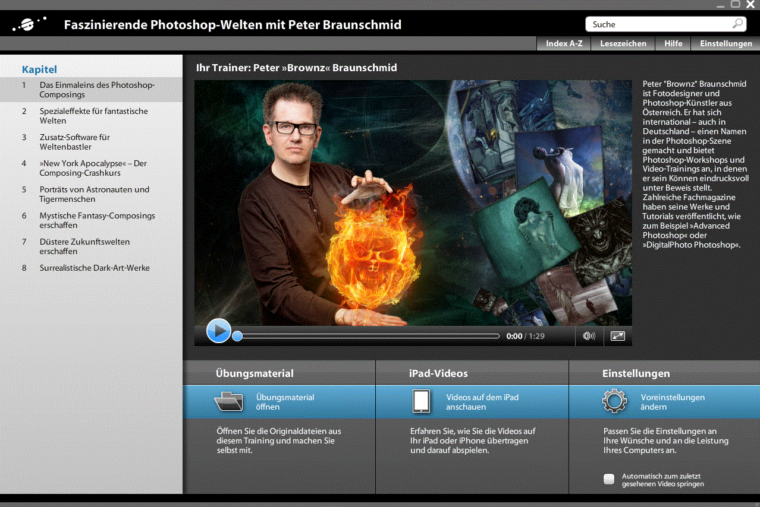This screenshot has height=507, width=760.
Task: Select chapter 8 Surrealistische Dark-Art-Werke
Action: tap(92, 268)
